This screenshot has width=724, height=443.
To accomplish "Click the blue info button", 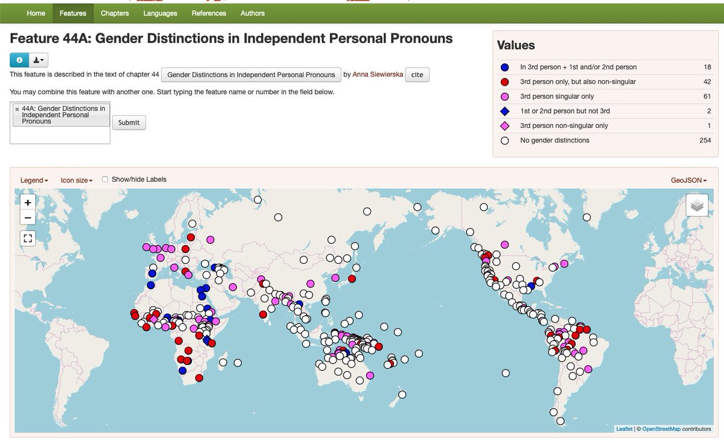I will (x=18, y=60).
